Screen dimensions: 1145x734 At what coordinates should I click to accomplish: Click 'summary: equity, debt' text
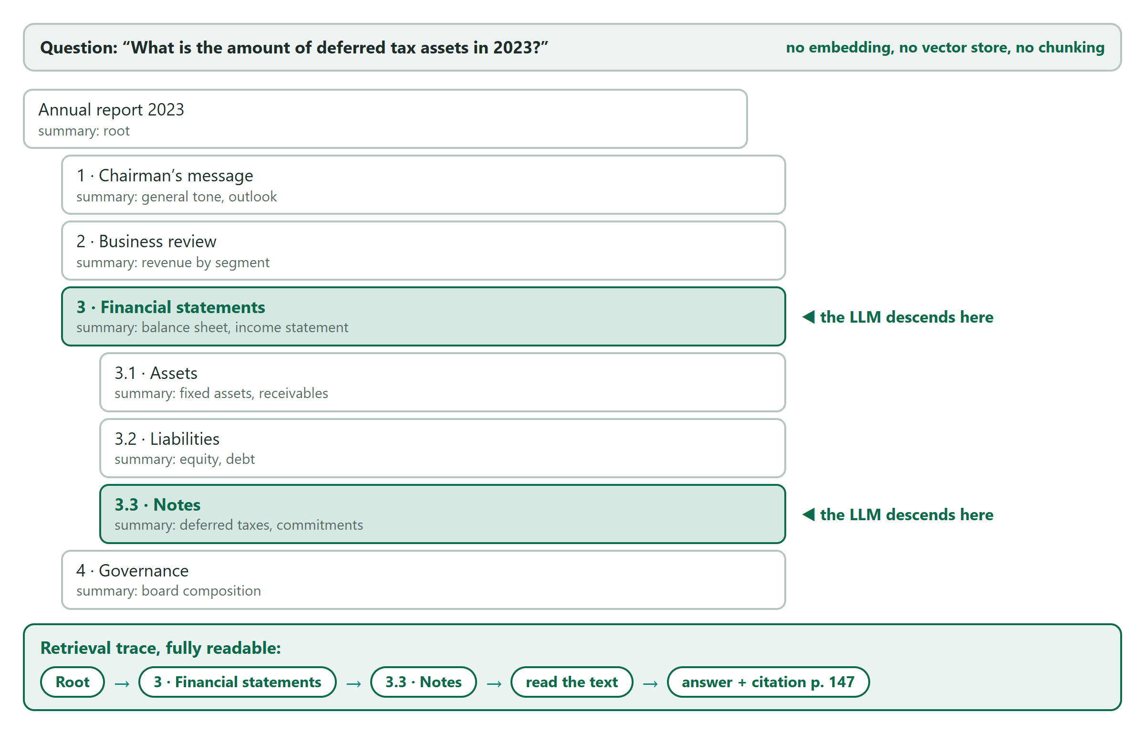185,459
